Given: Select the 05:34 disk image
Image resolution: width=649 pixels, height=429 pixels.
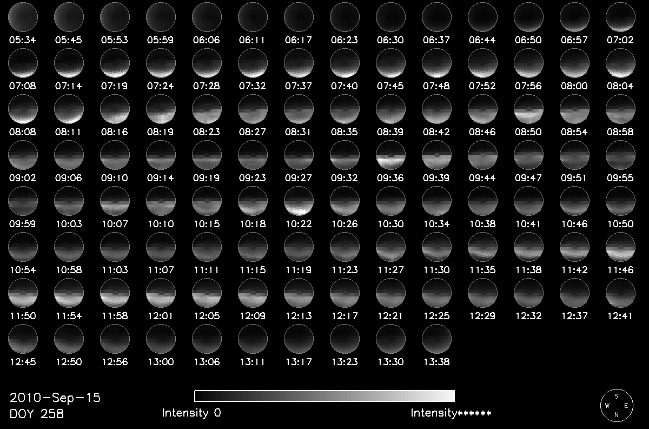Looking at the screenshot, I should pyautogui.click(x=23, y=16).
